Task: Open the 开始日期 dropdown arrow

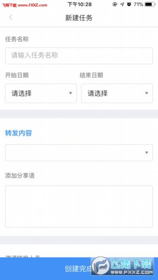Action: coord(70,93)
